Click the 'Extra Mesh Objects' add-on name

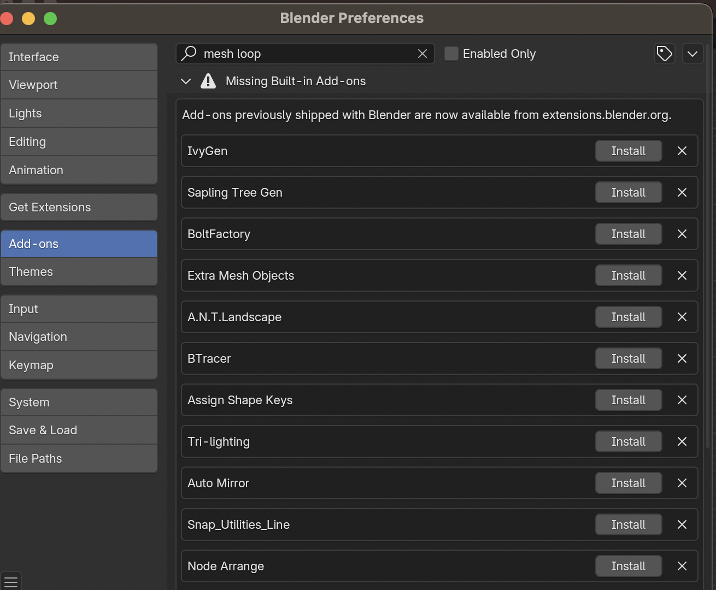(240, 275)
